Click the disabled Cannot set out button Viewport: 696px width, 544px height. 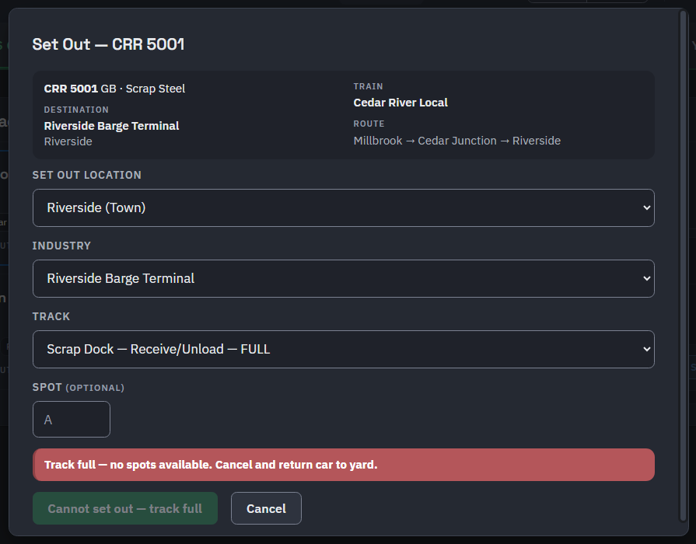(x=124, y=508)
